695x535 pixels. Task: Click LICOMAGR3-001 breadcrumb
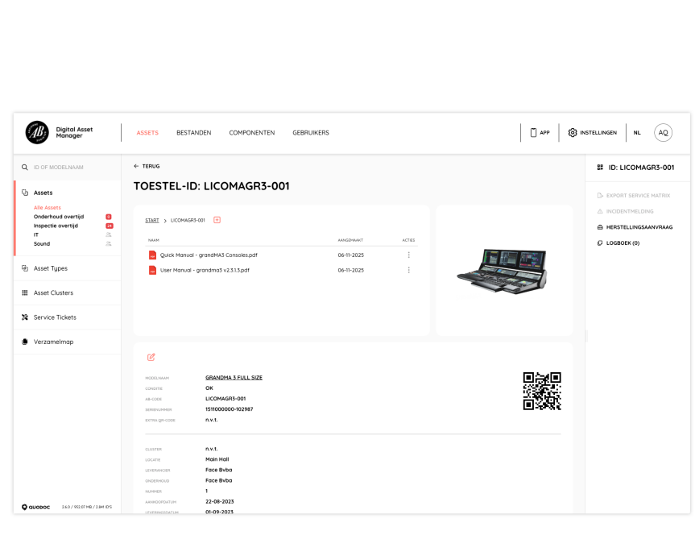188,221
